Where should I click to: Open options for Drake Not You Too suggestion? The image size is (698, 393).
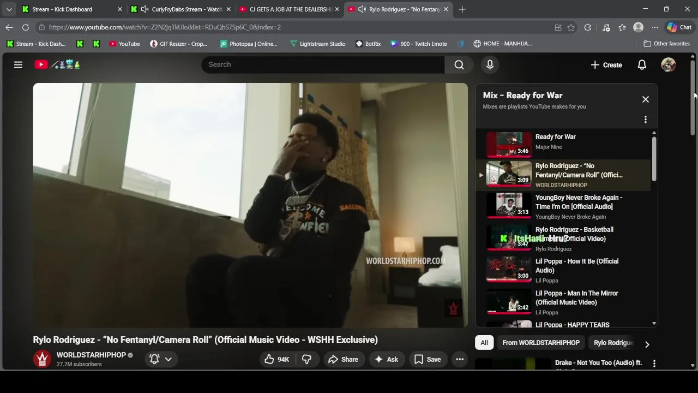tap(654, 364)
